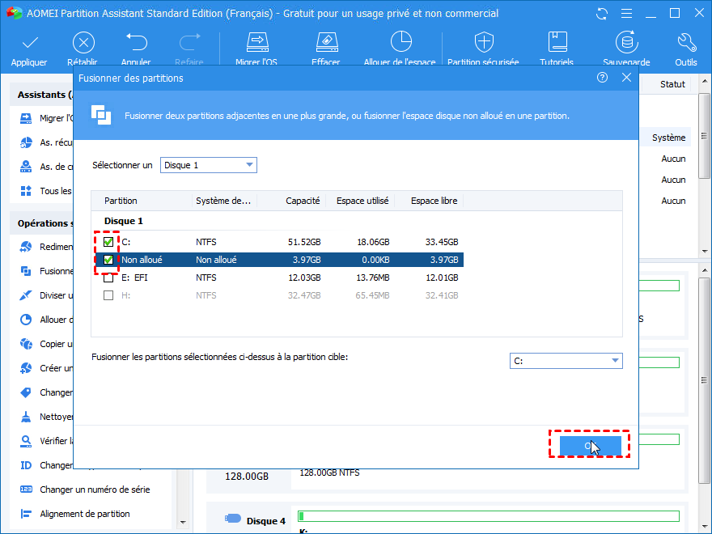The height and width of the screenshot is (534, 712).
Task: Open the Tutoriels book icon
Action: click(x=557, y=43)
